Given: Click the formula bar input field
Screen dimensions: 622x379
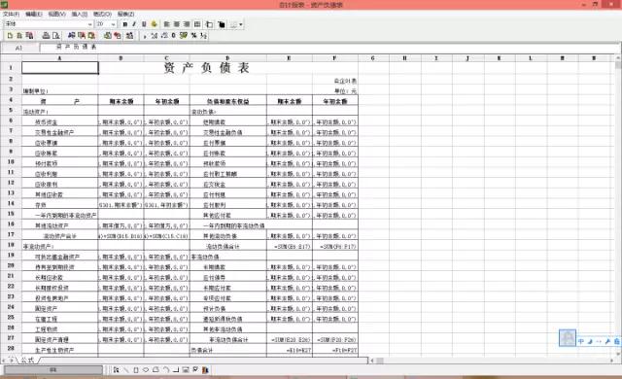Looking at the screenshot, I should tap(329, 48).
